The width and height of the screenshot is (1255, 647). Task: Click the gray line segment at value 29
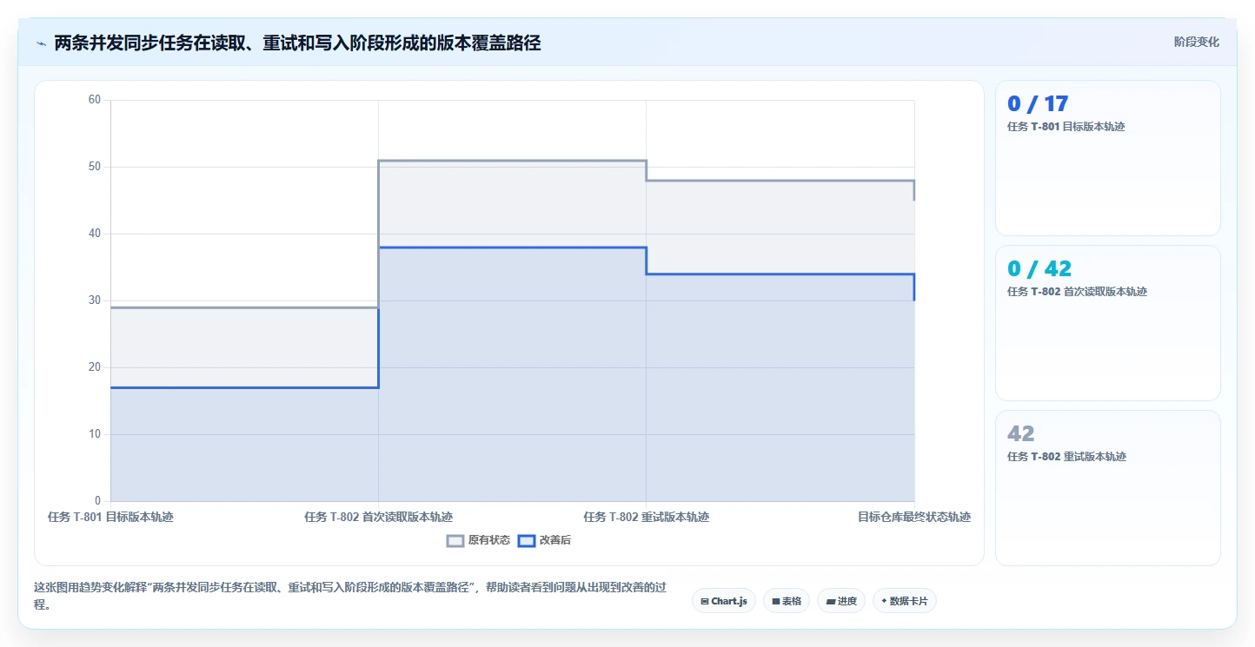click(244, 307)
